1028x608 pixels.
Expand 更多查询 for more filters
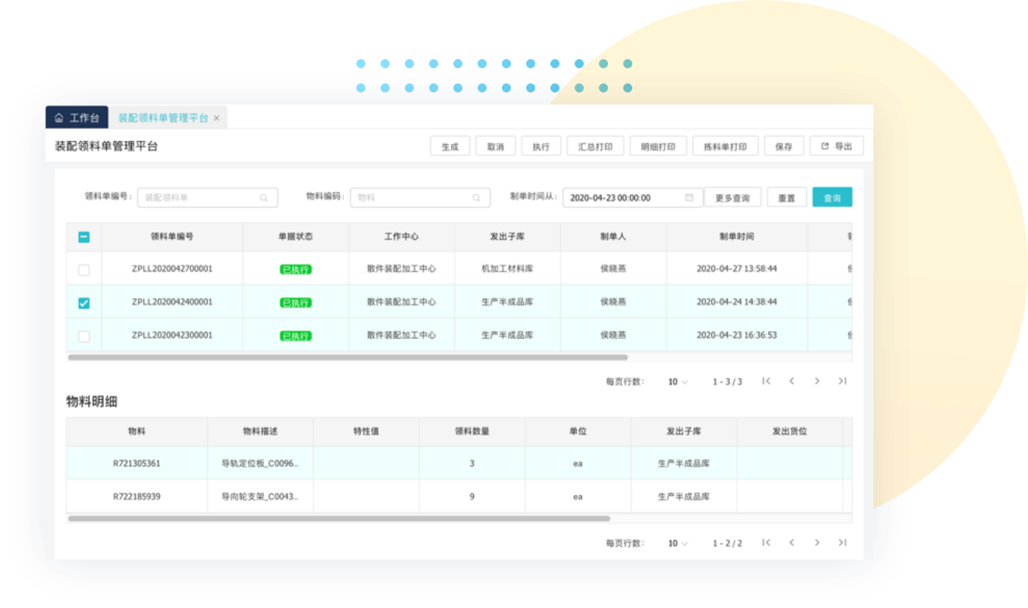pyautogui.click(x=732, y=198)
